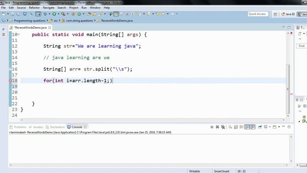The width and height of the screenshot is (307, 173).
Task: Click the Terminate square icon in Console
Action: [212, 127]
